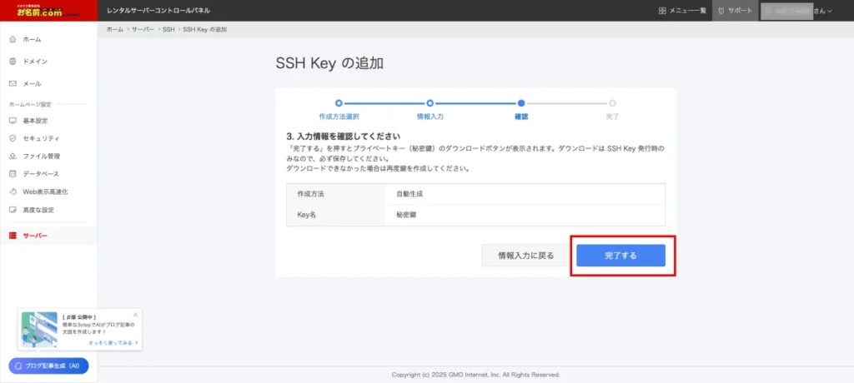Click the Domain icon in sidebar

coord(13,62)
